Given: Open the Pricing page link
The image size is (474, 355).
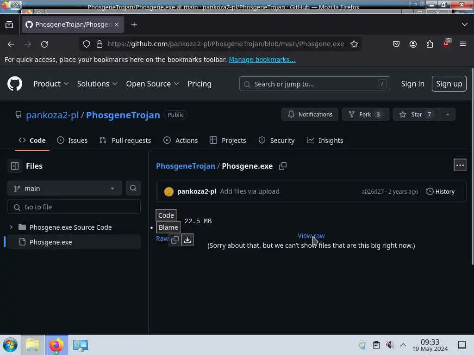Looking at the screenshot, I should pos(199,84).
